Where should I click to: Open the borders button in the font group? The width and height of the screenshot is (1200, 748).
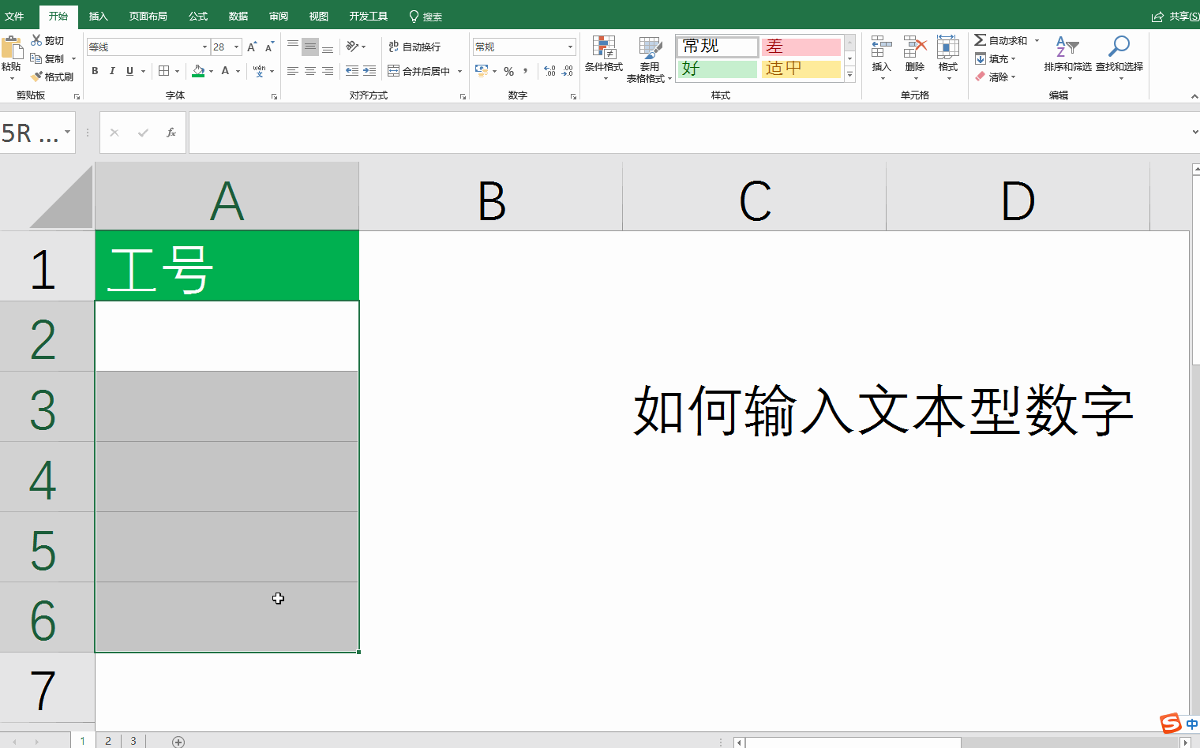pyautogui.click(x=164, y=71)
